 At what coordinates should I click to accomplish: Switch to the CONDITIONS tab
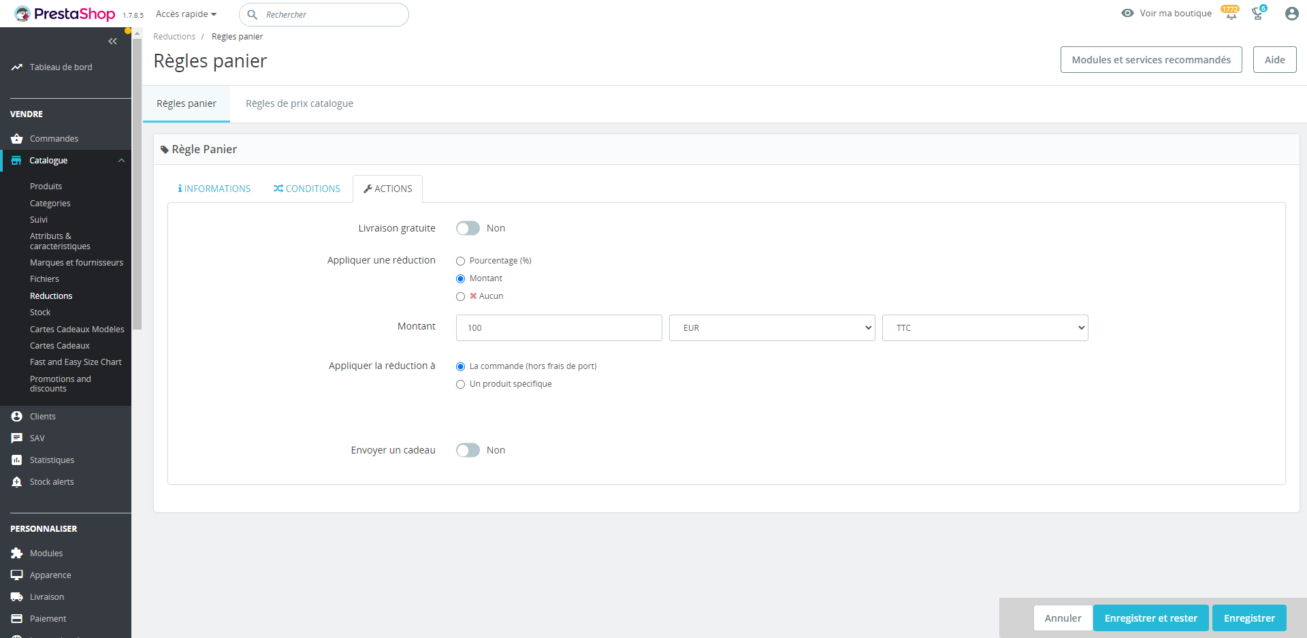coord(307,189)
